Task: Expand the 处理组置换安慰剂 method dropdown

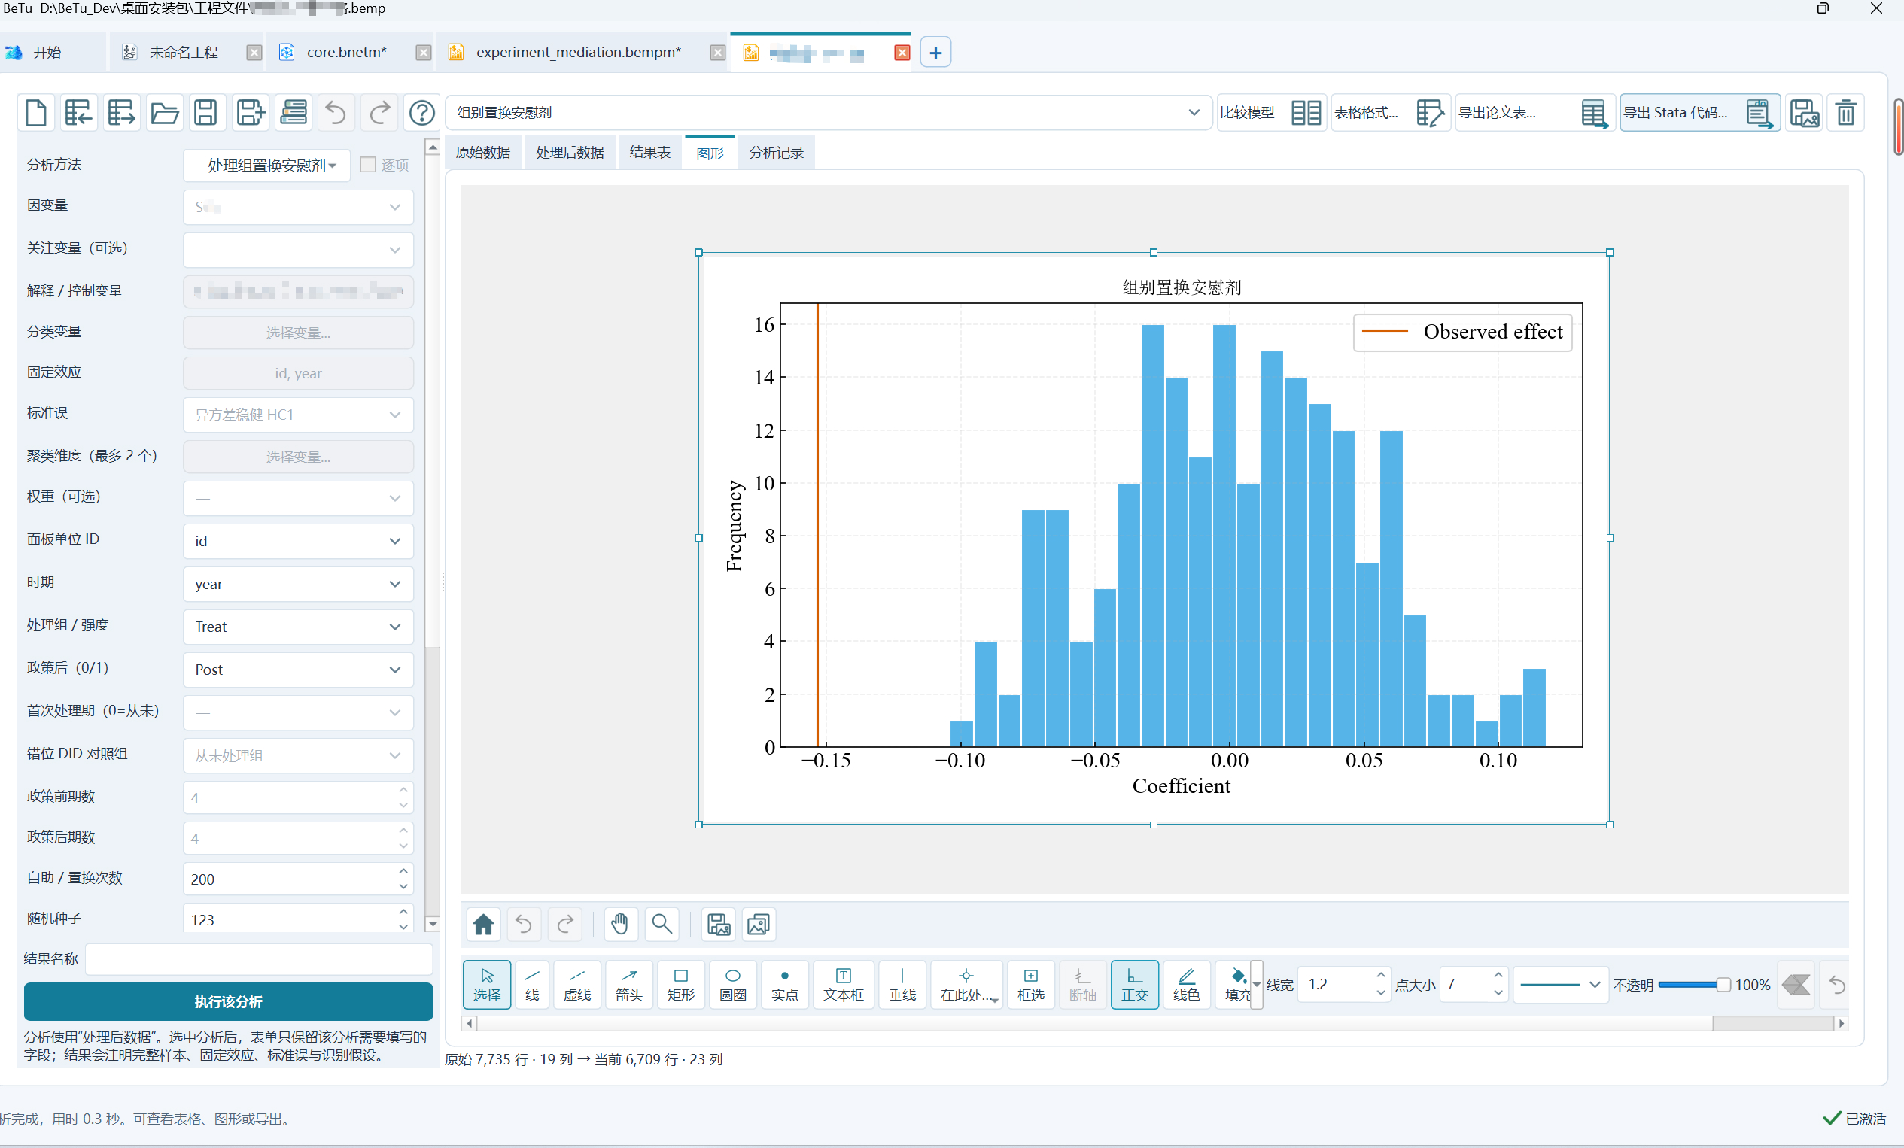Action: point(267,166)
